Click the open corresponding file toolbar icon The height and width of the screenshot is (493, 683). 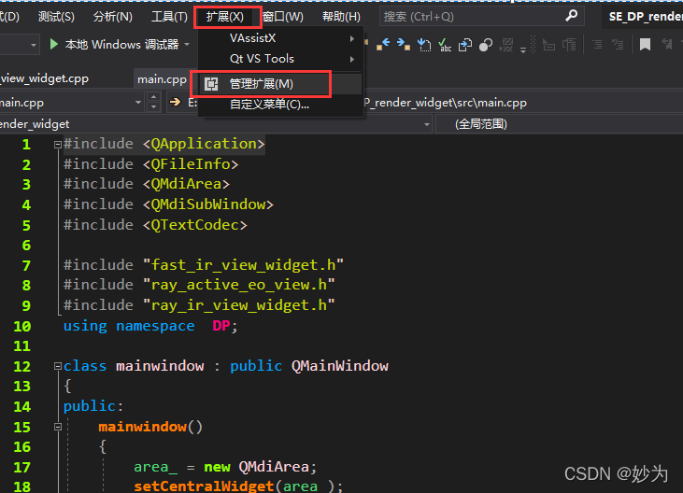464,45
